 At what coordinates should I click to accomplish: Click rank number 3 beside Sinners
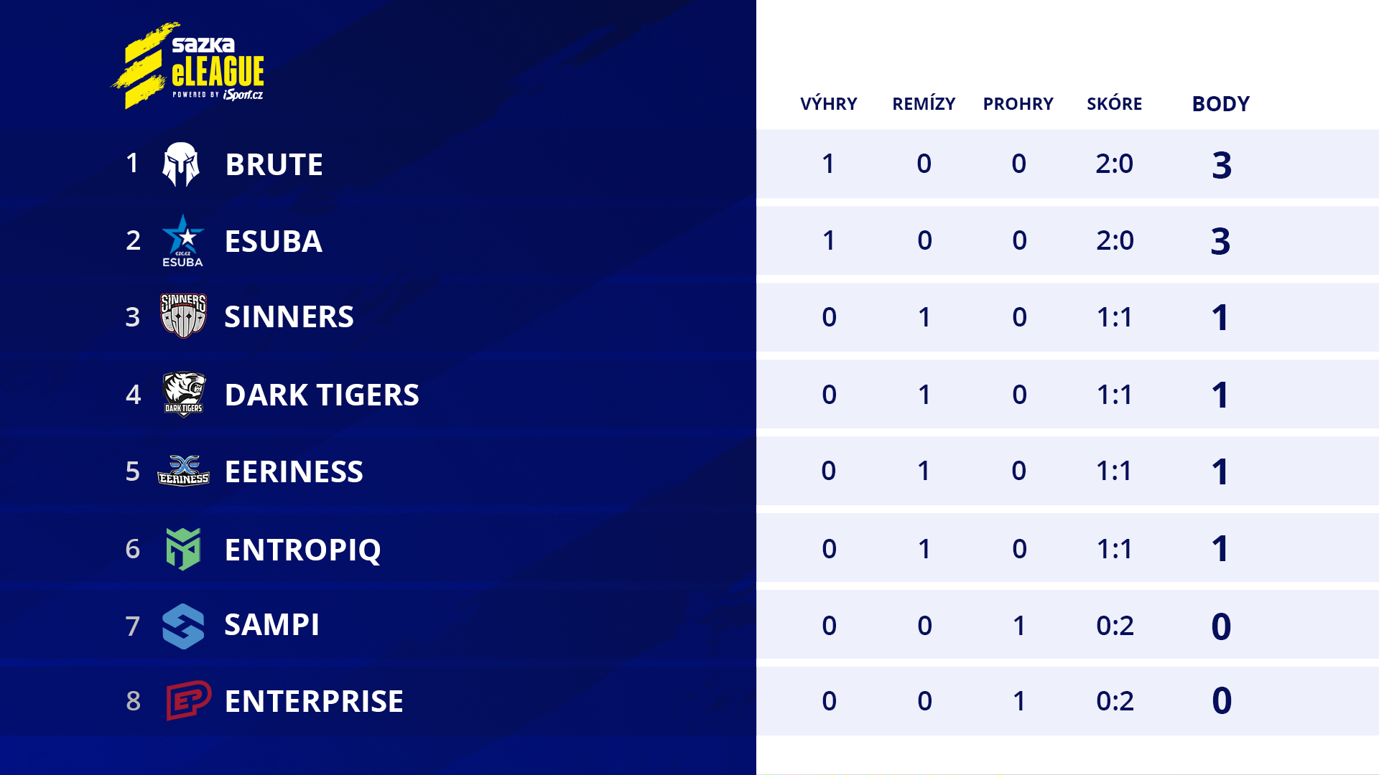pyautogui.click(x=133, y=316)
